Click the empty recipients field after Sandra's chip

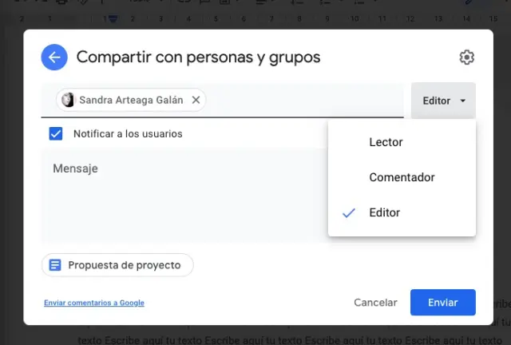[303, 101]
